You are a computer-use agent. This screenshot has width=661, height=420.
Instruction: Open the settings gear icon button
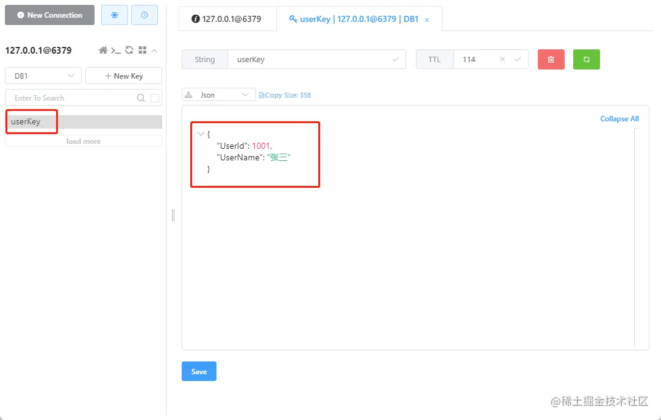(x=115, y=15)
